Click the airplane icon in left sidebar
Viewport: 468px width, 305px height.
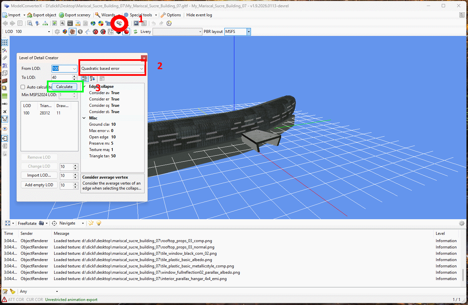(x=5, y=112)
